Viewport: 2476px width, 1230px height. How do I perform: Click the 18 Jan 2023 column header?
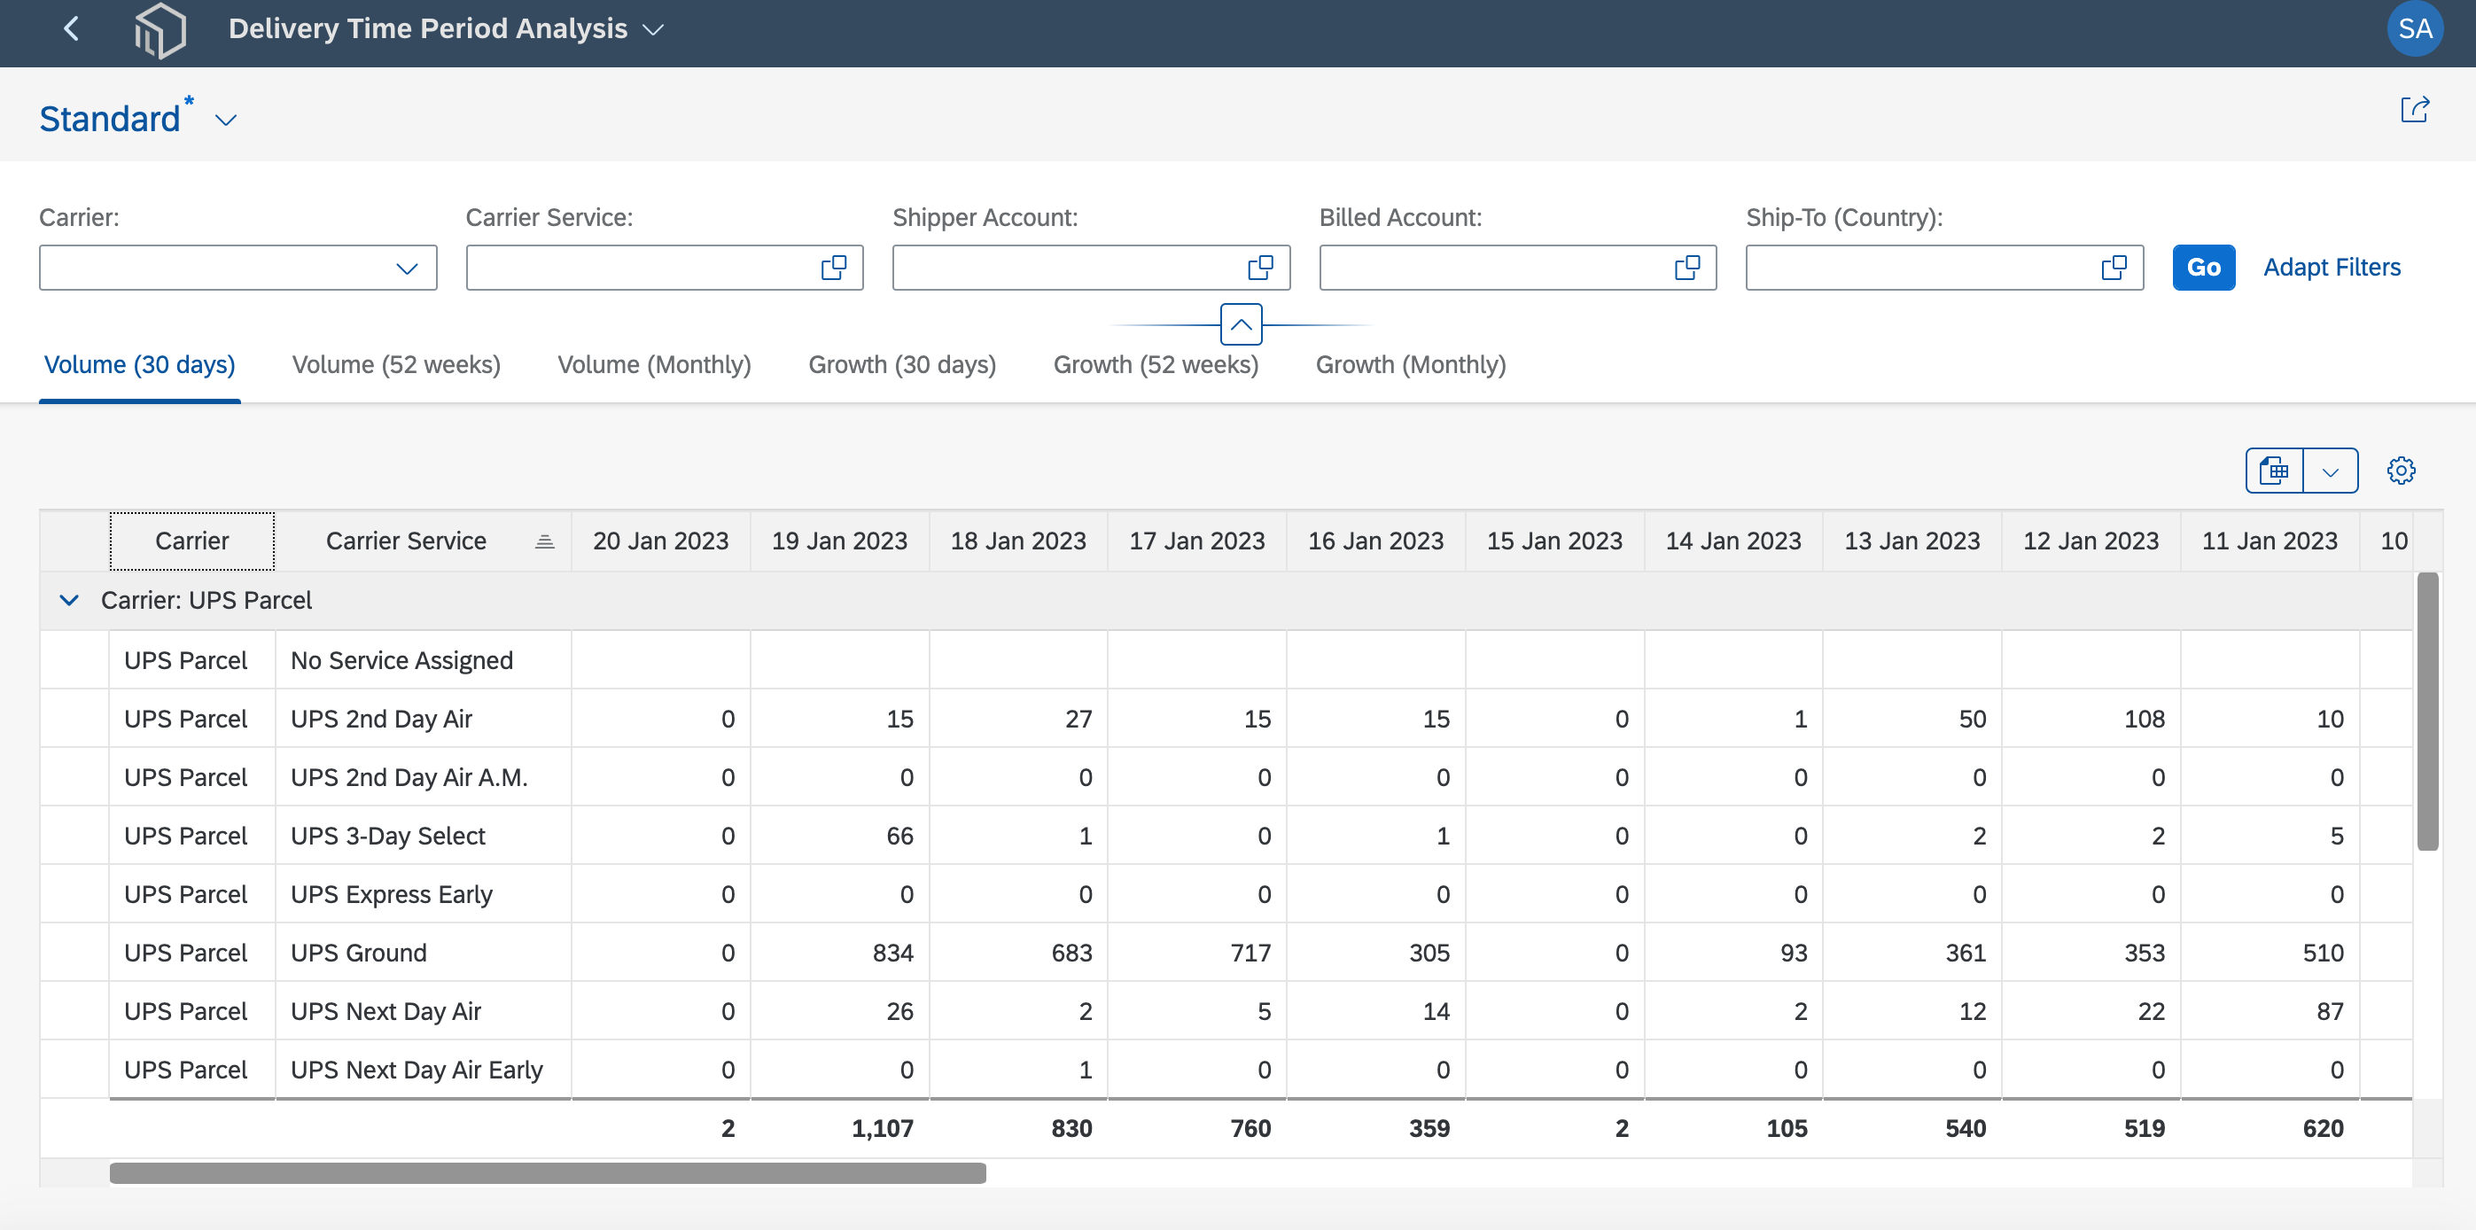click(x=1018, y=541)
